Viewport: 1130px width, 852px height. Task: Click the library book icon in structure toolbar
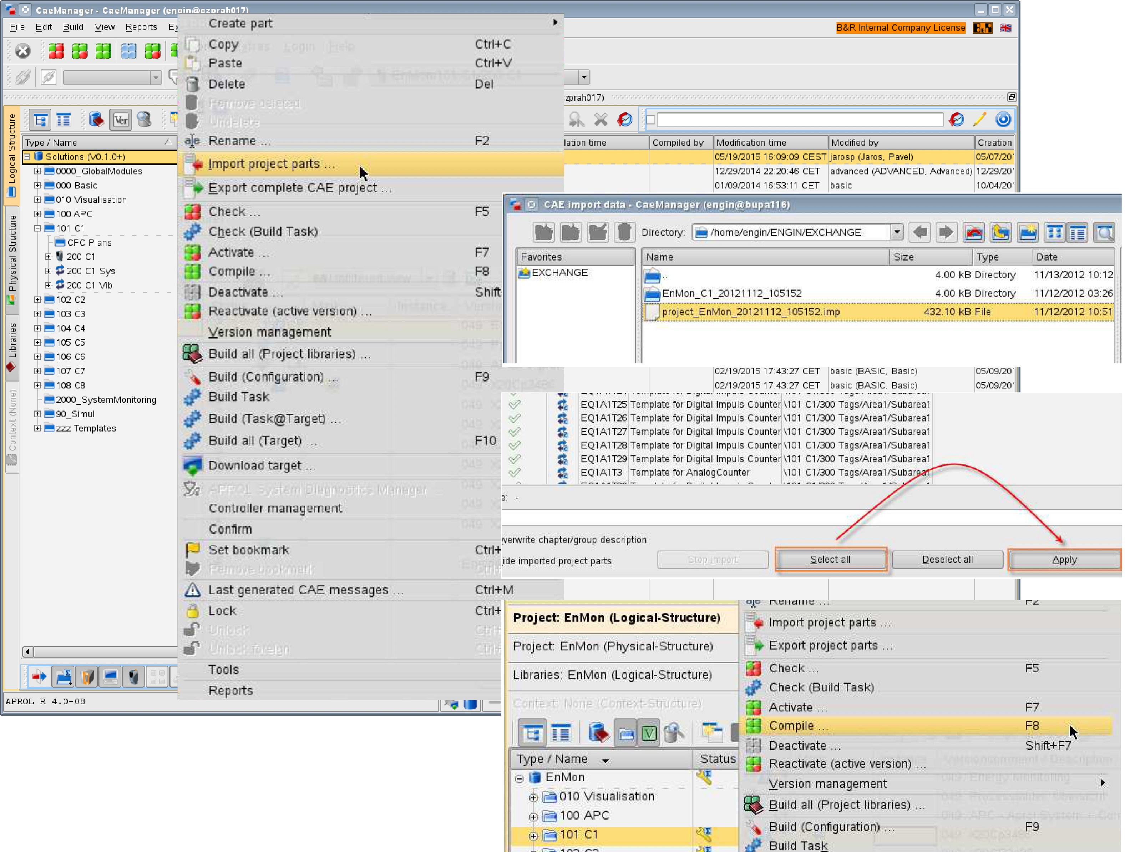coord(97,120)
